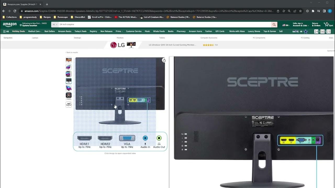Open the product videos thumbnail
The width and height of the screenshot is (335, 188).
tap(69, 95)
